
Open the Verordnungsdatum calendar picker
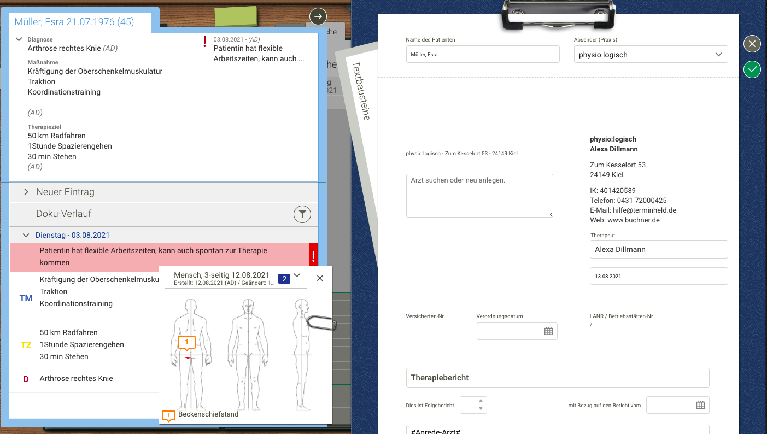[548, 331]
